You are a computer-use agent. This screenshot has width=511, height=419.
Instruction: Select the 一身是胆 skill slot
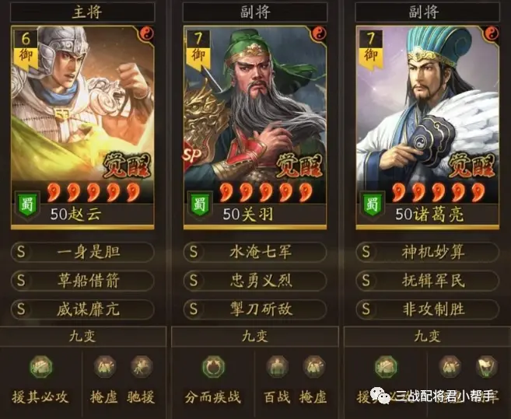82,252
